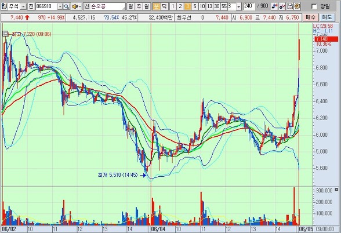Click the trading value 32,430백만
341x233 pixels.
tap(161, 17)
